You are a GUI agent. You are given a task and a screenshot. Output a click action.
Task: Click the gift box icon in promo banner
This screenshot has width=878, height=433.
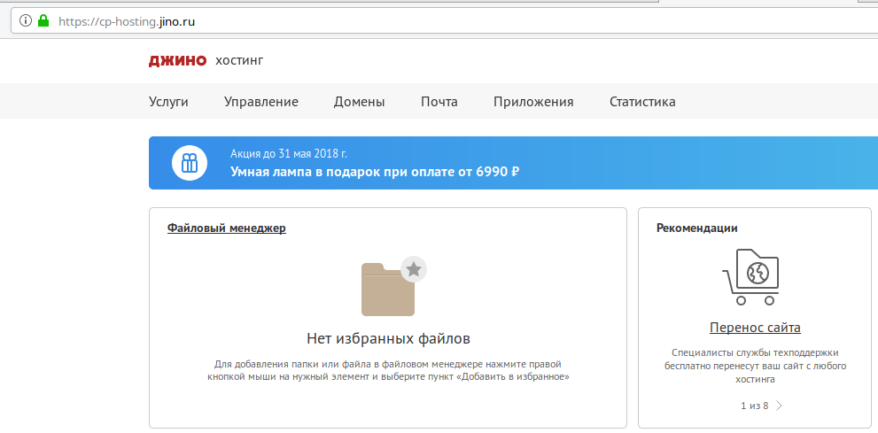pos(189,163)
